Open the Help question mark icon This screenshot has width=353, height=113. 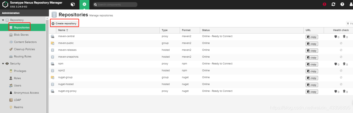342,4
